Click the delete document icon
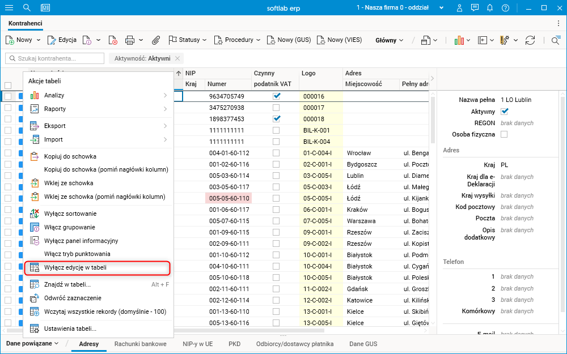The height and width of the screenshot is (354, 567). (113, 40)
